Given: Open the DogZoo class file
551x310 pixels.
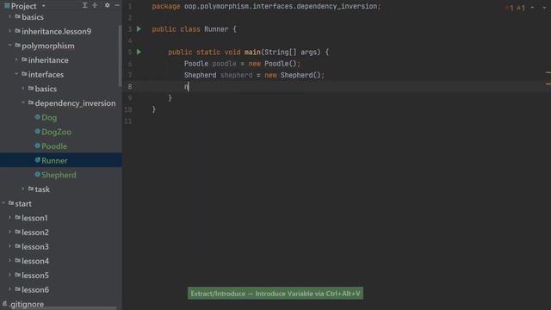Looking at the screenshot, I should (x=56, y=132).
